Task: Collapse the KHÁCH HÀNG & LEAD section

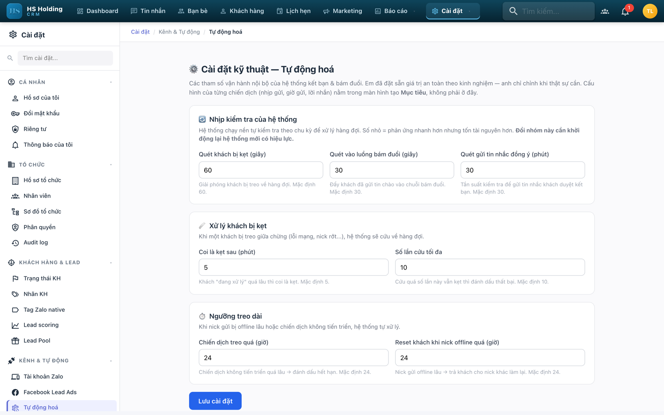Action: point(111,263)
